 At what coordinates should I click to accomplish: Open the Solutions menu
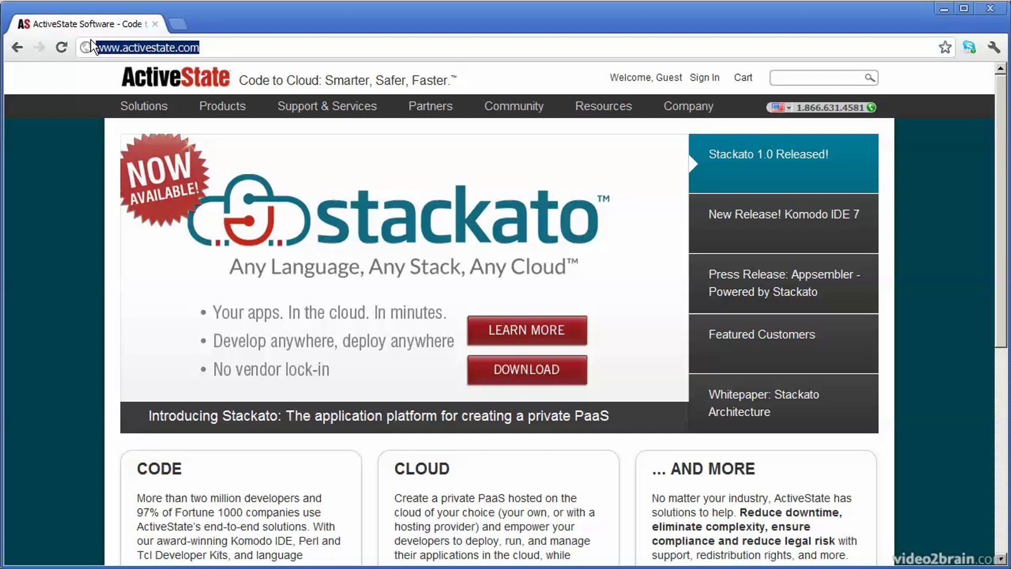(144, 106)
